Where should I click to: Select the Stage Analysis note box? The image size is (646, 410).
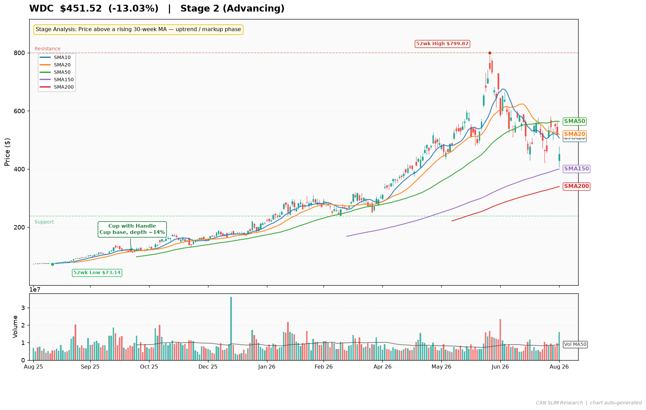coord(138,30)
